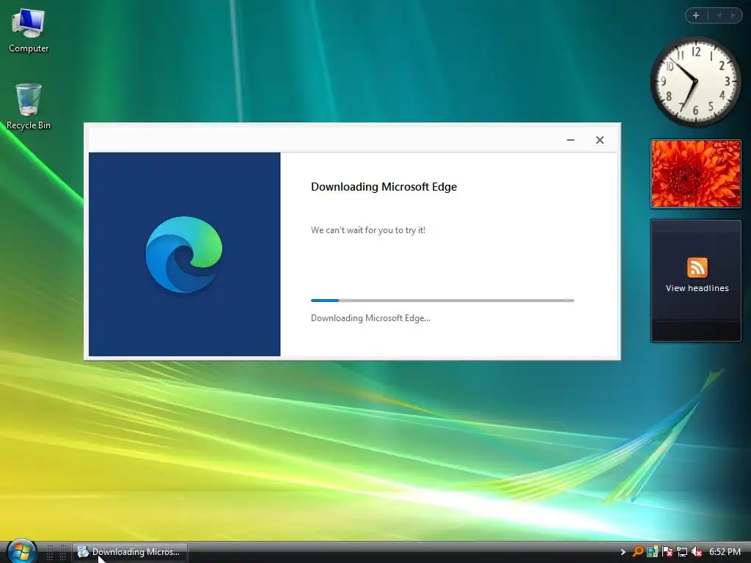Click the muted volume speaker tray icon
The width and height of the screenshot is (751, 563).
coord(697,552)
